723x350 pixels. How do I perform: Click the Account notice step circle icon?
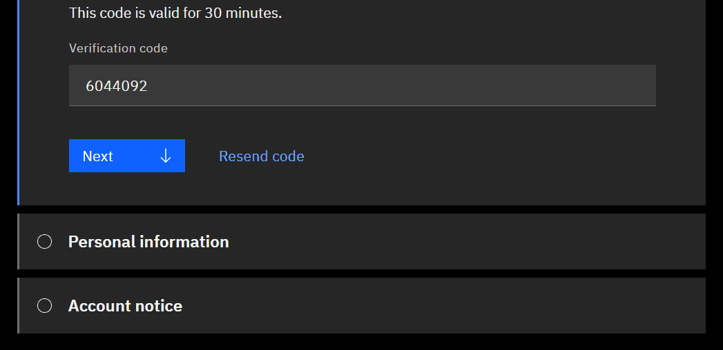44,306
